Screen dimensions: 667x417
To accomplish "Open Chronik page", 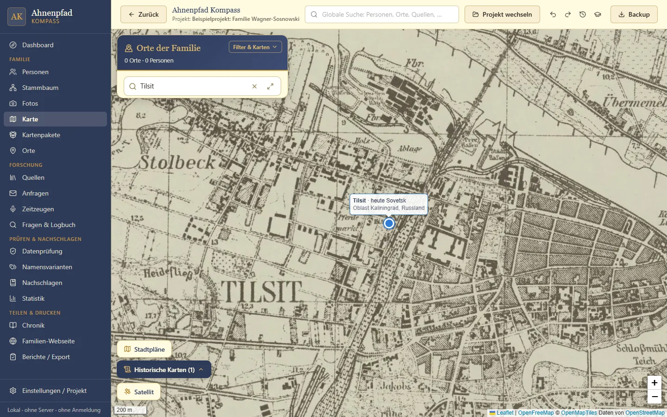I will pyautogui.click(x=55, y=325).
